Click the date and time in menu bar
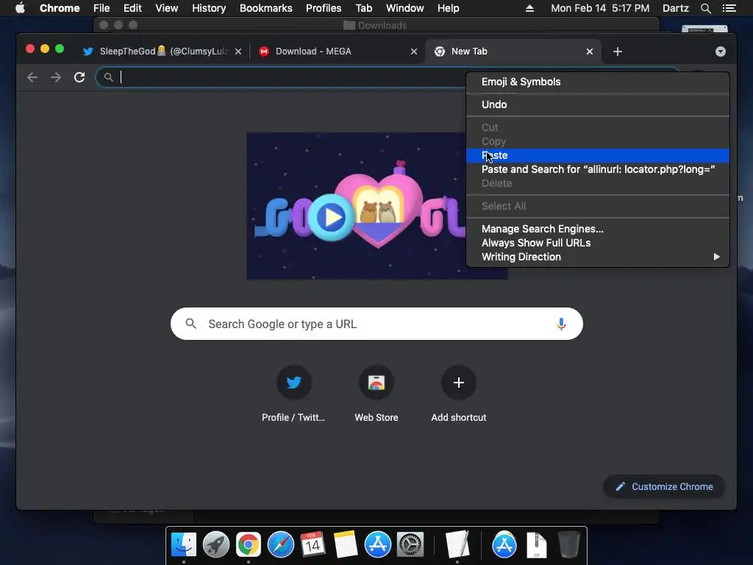 point(600,8)
